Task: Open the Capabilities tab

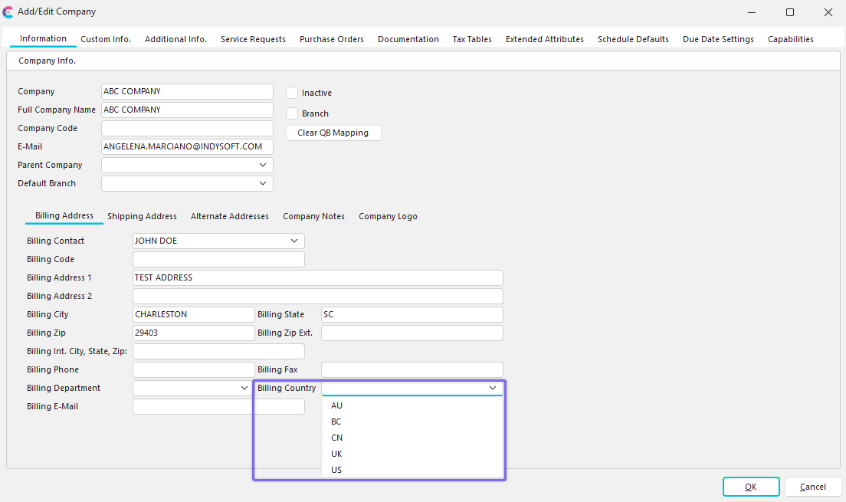Action: tap(790, 39)
